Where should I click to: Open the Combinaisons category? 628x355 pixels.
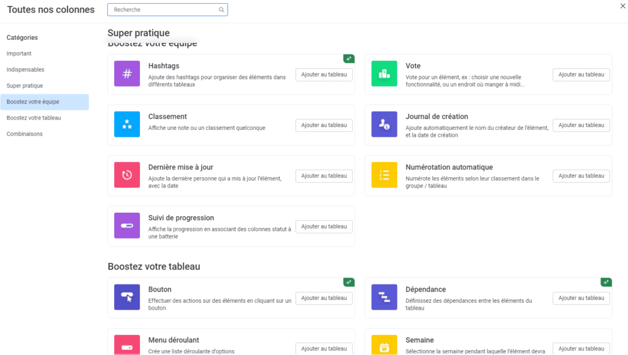(x=25, y=134)
